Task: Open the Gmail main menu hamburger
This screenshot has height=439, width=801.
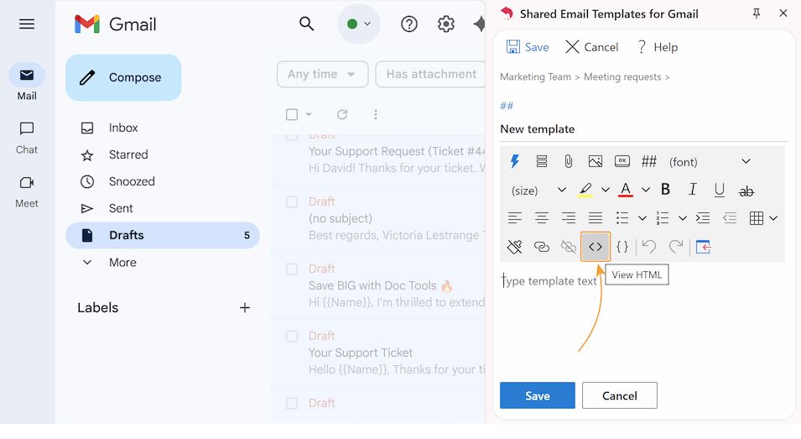Action: coord(27,24)
